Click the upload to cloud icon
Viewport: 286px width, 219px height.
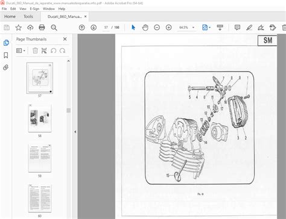pos(30,28)
